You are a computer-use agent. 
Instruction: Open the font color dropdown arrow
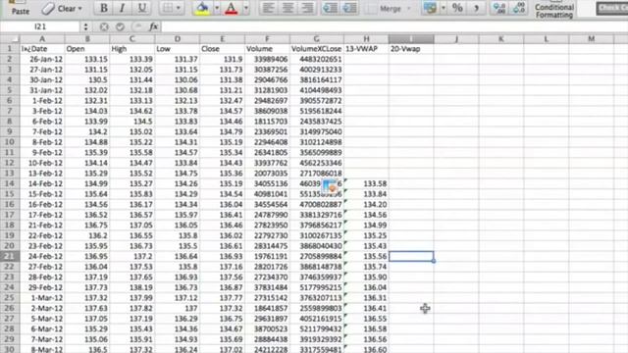[246, 8]
